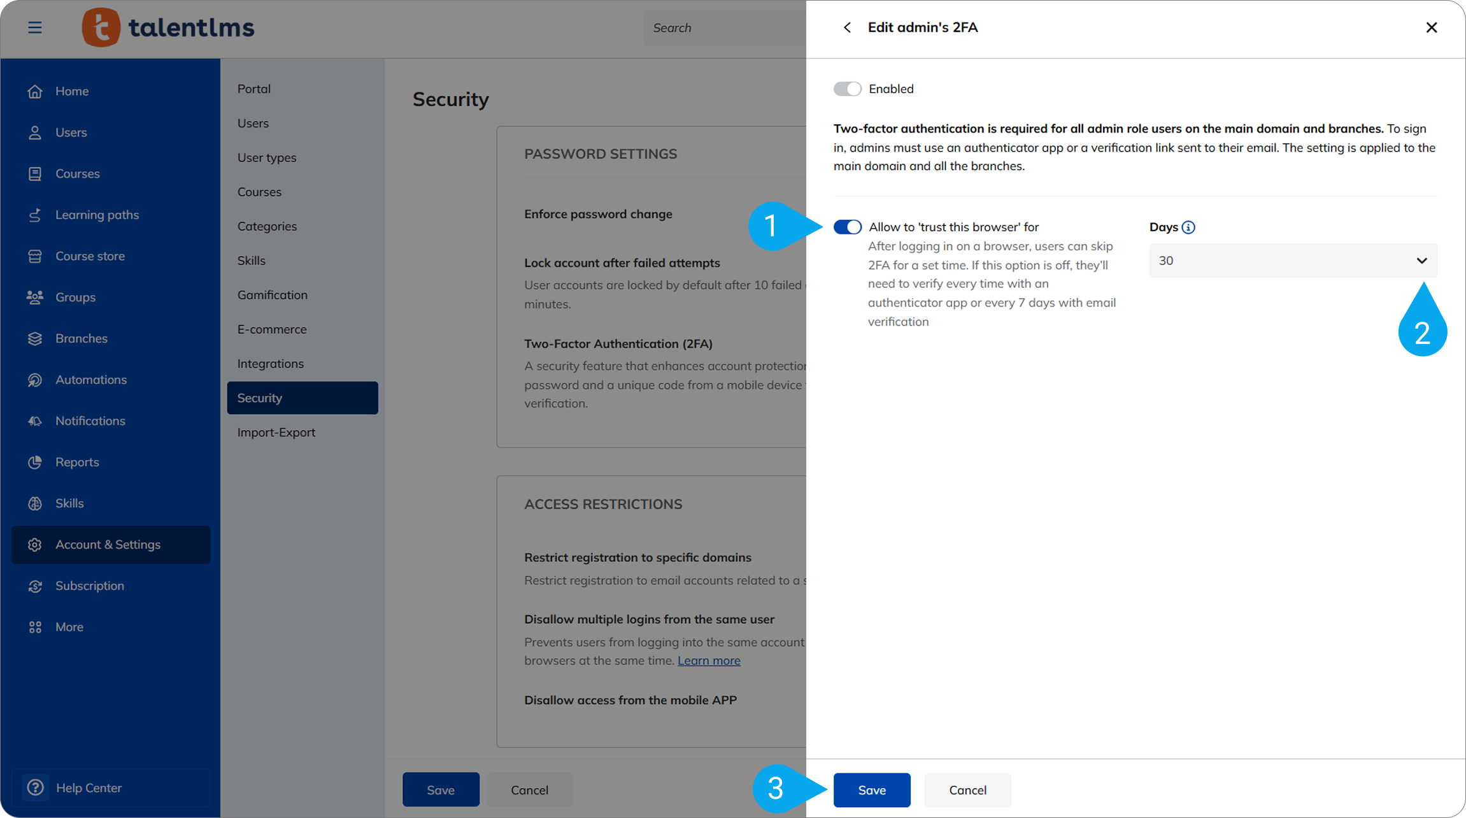Toggle the Enabled switch for admin 2FA
The height and width of the screenshot is (818, 1466).
pos(848,89)
